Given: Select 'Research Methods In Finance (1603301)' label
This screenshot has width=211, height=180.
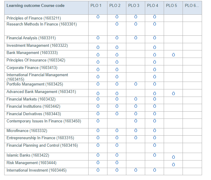Looking at the screenshot, I should 42,24.
